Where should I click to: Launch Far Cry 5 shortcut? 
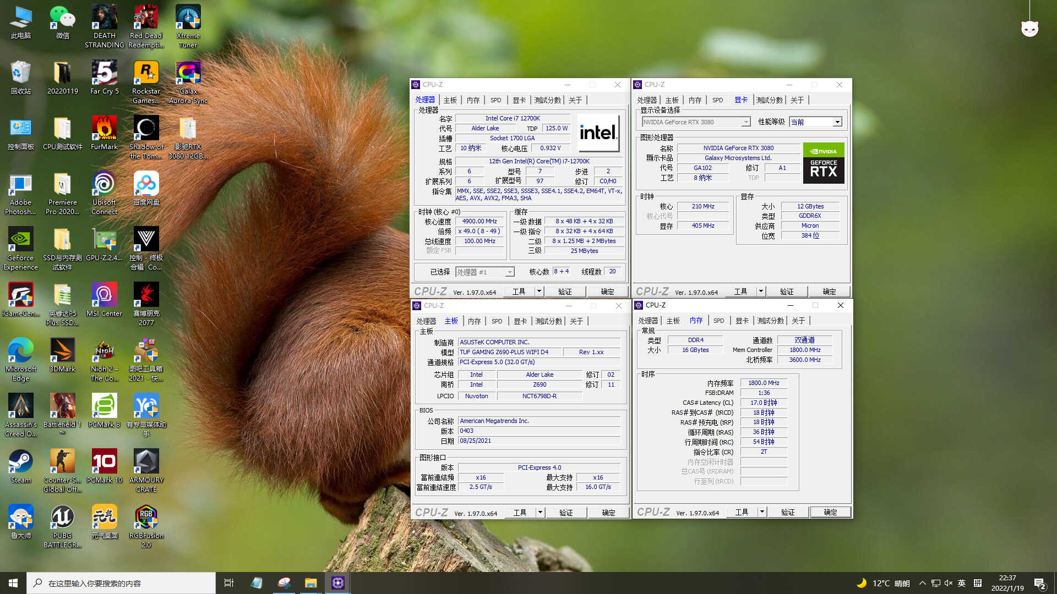click(105, 78)
